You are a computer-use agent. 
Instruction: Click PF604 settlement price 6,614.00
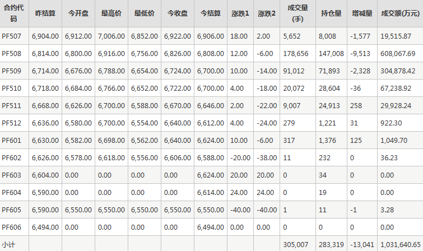(x=211, y=192)
